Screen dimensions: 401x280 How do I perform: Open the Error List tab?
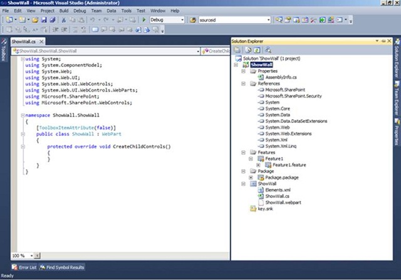24,267
